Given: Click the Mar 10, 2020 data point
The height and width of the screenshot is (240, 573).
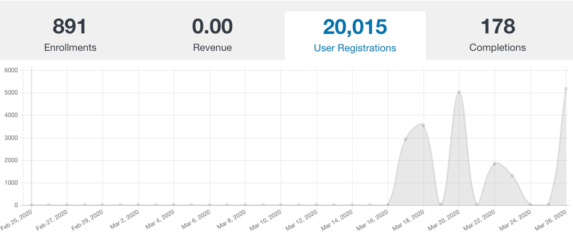Looking at the screenshot, I should coord(280,205).
